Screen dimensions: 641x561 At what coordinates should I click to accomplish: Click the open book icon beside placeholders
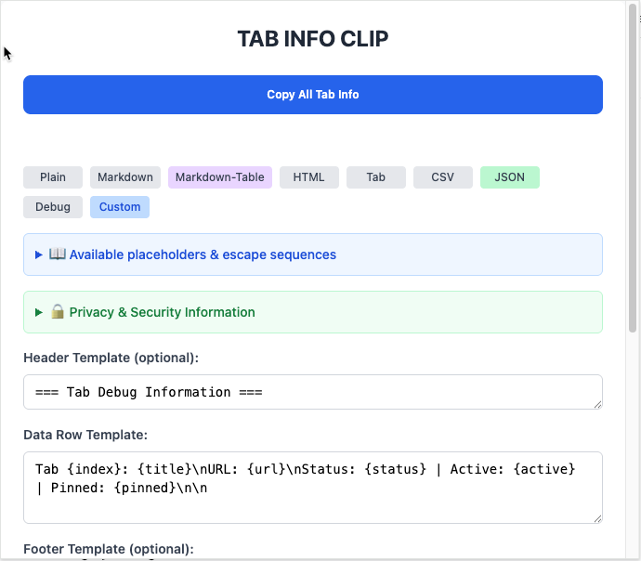click(58, 254)
